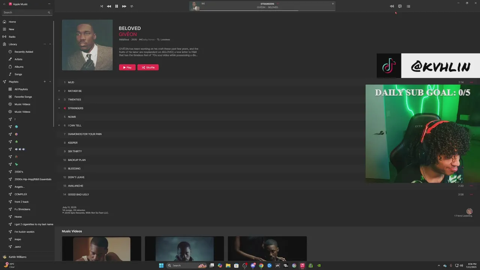Skip to the next track

[x=124, y=6]
